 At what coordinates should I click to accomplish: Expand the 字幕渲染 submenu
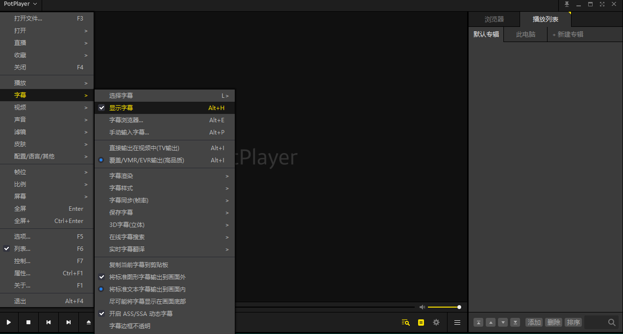coord(165,176)
